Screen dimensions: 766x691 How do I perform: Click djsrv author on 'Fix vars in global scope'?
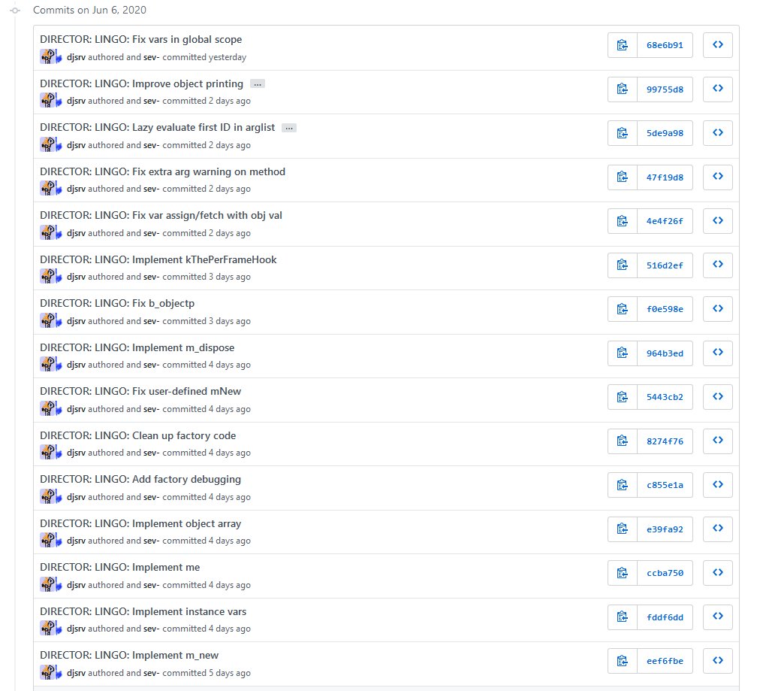(x=76, y=57)
